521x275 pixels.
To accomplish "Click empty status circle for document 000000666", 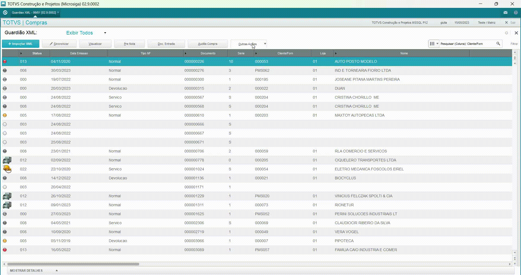I will 5,124.
